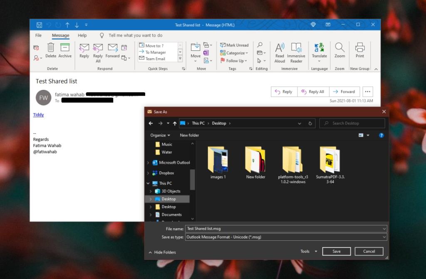This screenshot has width=426, height=279.
Task: Mark the message as unread
Action: [x=235, y=45]
